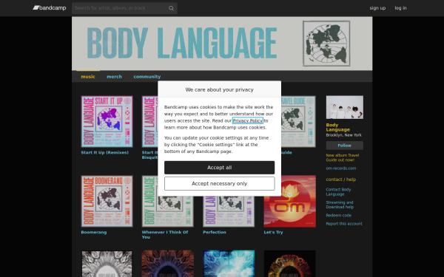Viewport: 444px width, 277px height.
Task: Click the Bandcamp logo
Action: click(x=50, y=8)
